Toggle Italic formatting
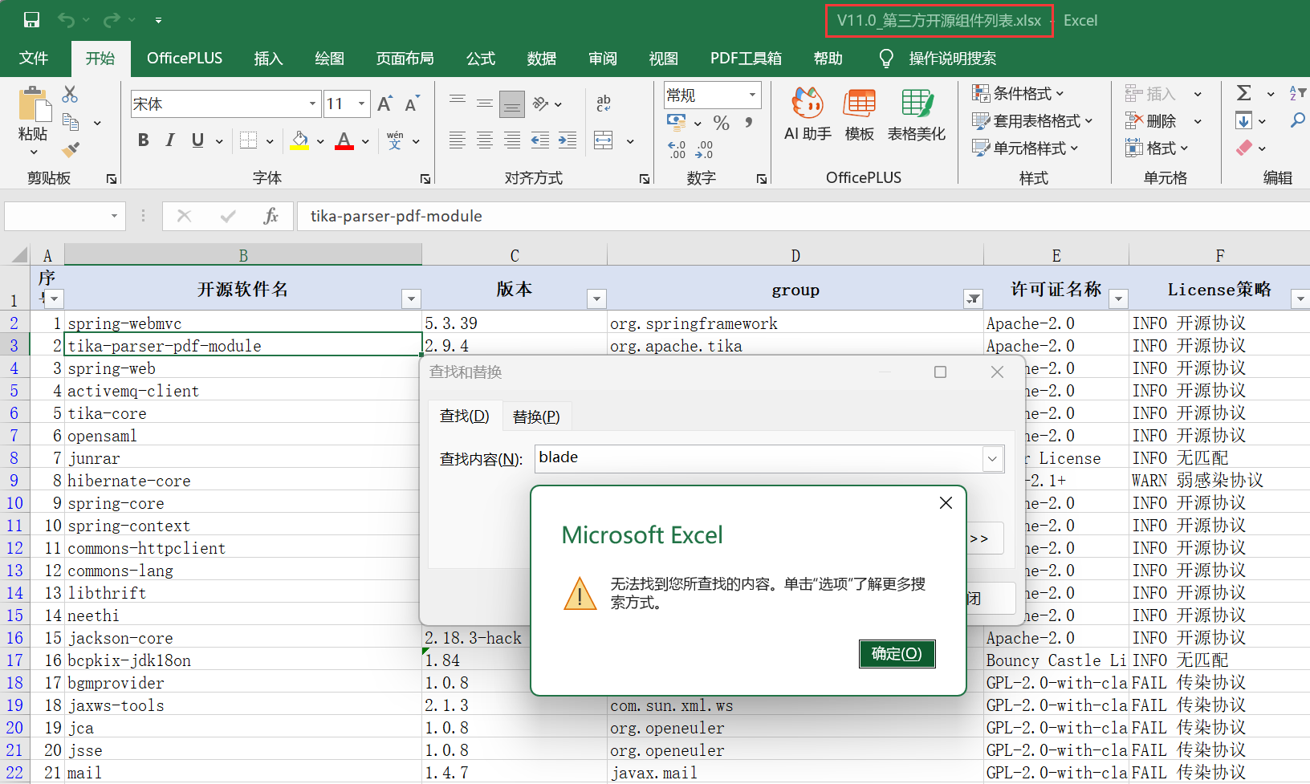 click(170, 140)
